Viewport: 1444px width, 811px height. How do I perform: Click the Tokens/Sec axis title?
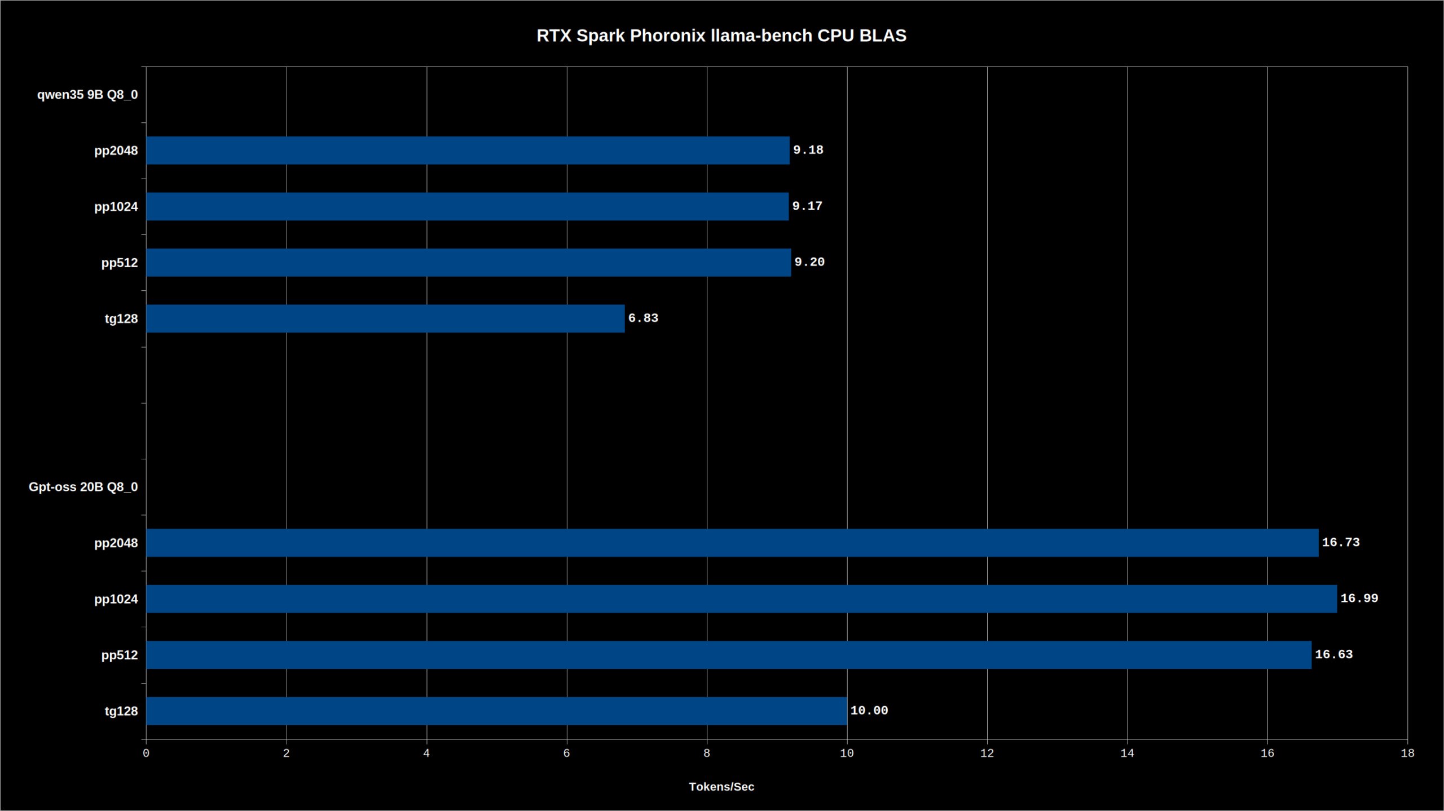[721, 787]
